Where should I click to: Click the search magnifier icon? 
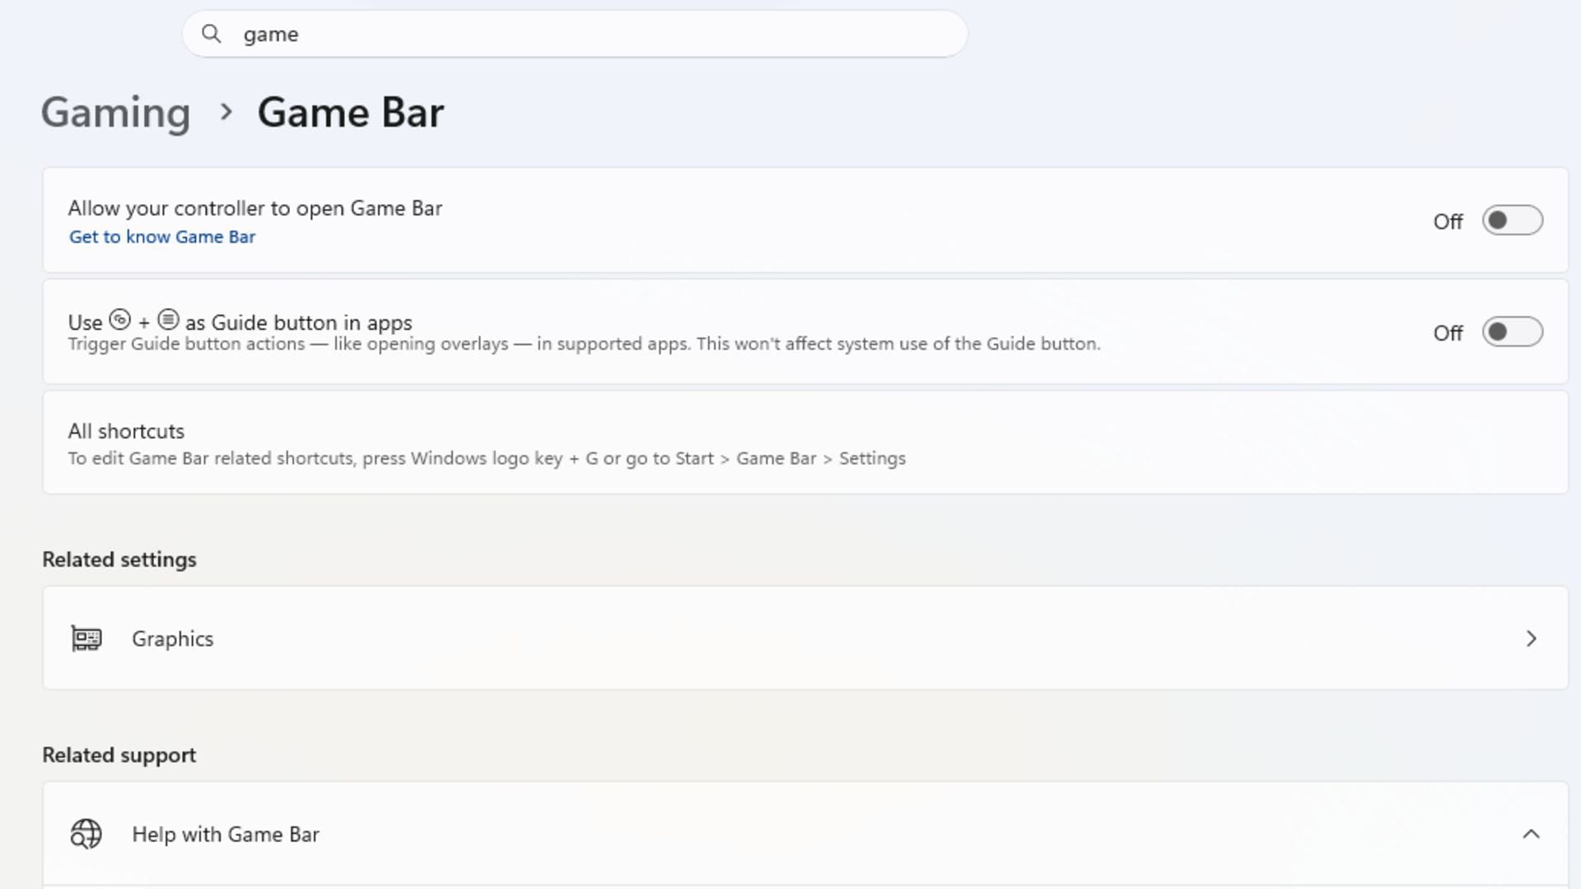click(x=212, y=34)
